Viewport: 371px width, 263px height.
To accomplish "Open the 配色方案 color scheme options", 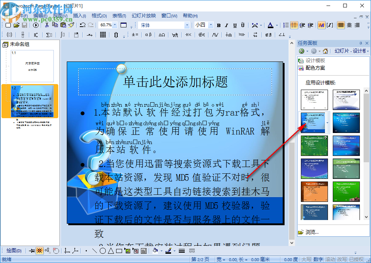I will 315,68.
